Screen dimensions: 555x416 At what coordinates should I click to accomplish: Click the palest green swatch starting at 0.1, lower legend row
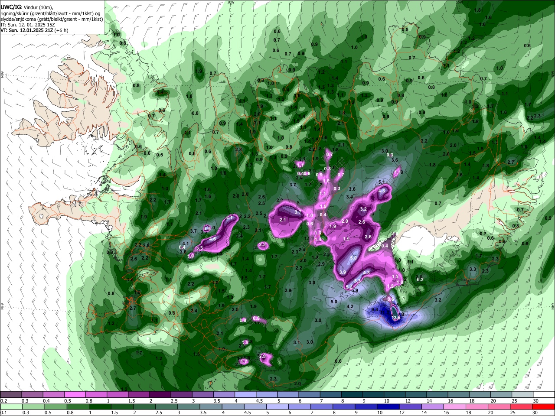point(11,406)
